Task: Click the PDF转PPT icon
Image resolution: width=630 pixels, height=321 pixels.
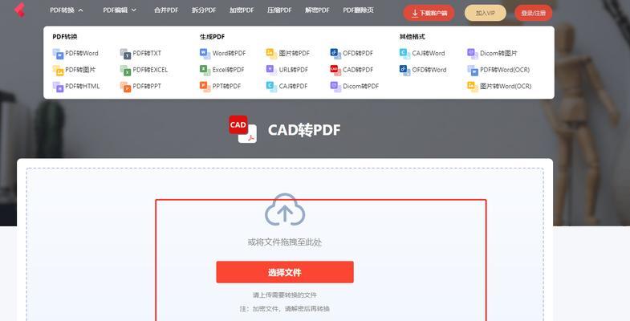Action: point(125,87)
